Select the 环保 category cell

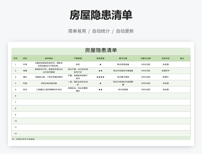[25, 65]
